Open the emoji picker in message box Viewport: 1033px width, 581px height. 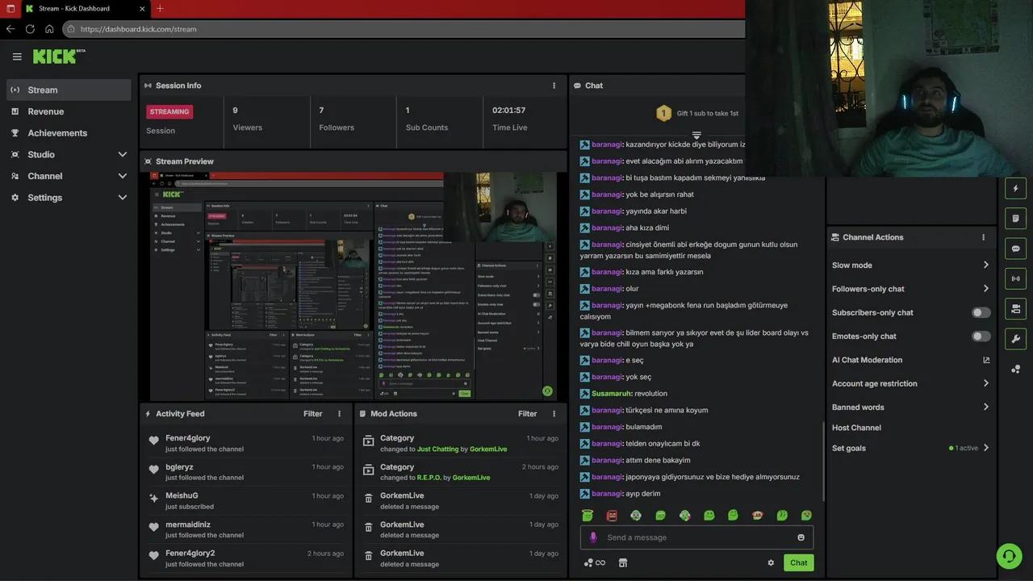[801, 537]
